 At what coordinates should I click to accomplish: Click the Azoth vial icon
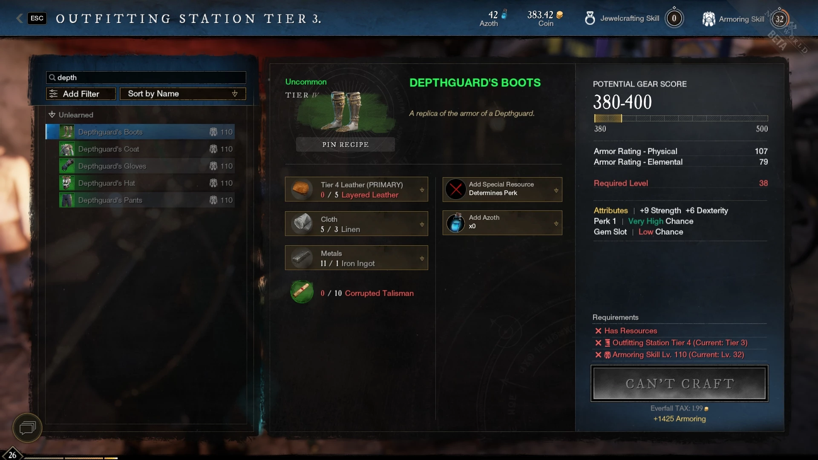(x=455, y=223)
